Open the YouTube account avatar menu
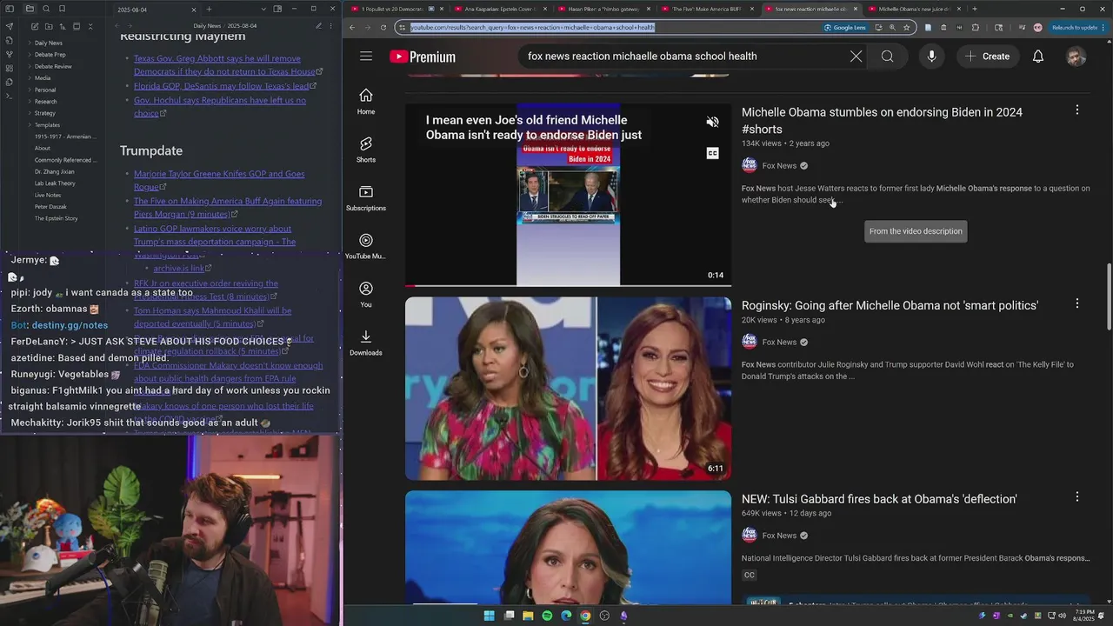This screenshot has width=1113, height=626. 1076,57
